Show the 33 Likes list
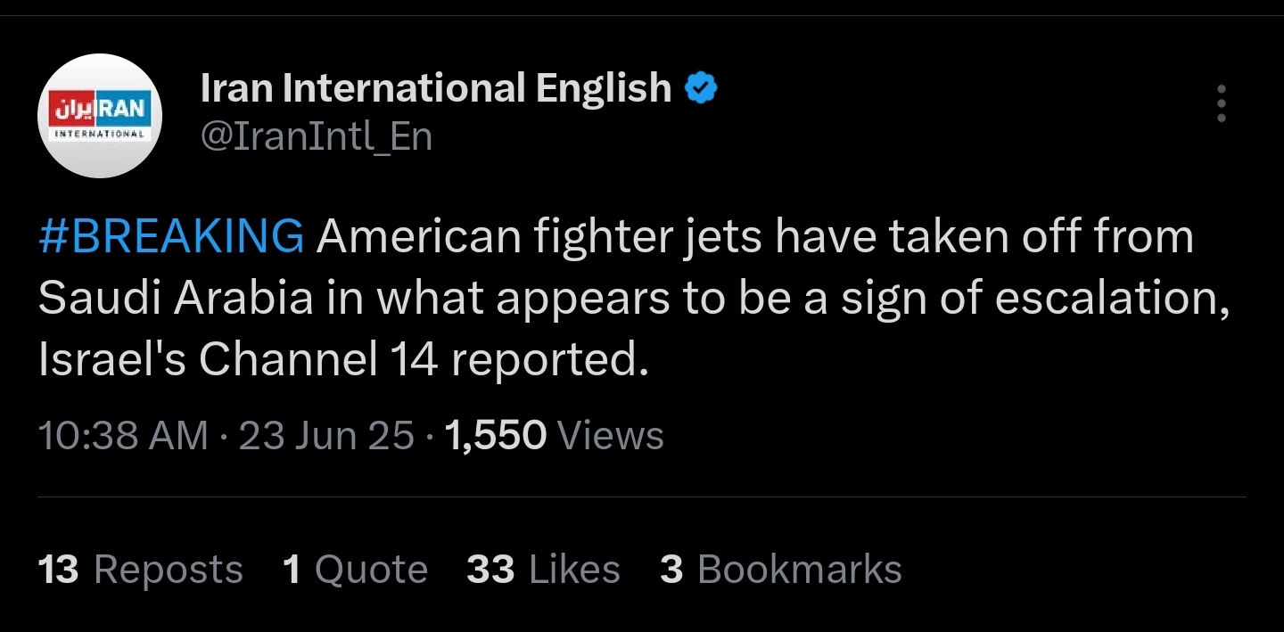The height and width of the screenshot is (632, 1284). (x=543, y=570)
